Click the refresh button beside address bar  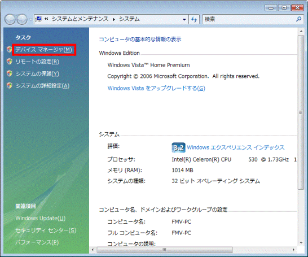194,19
